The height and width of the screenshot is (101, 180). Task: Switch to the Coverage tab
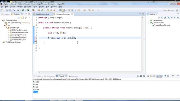coord(73,76)
